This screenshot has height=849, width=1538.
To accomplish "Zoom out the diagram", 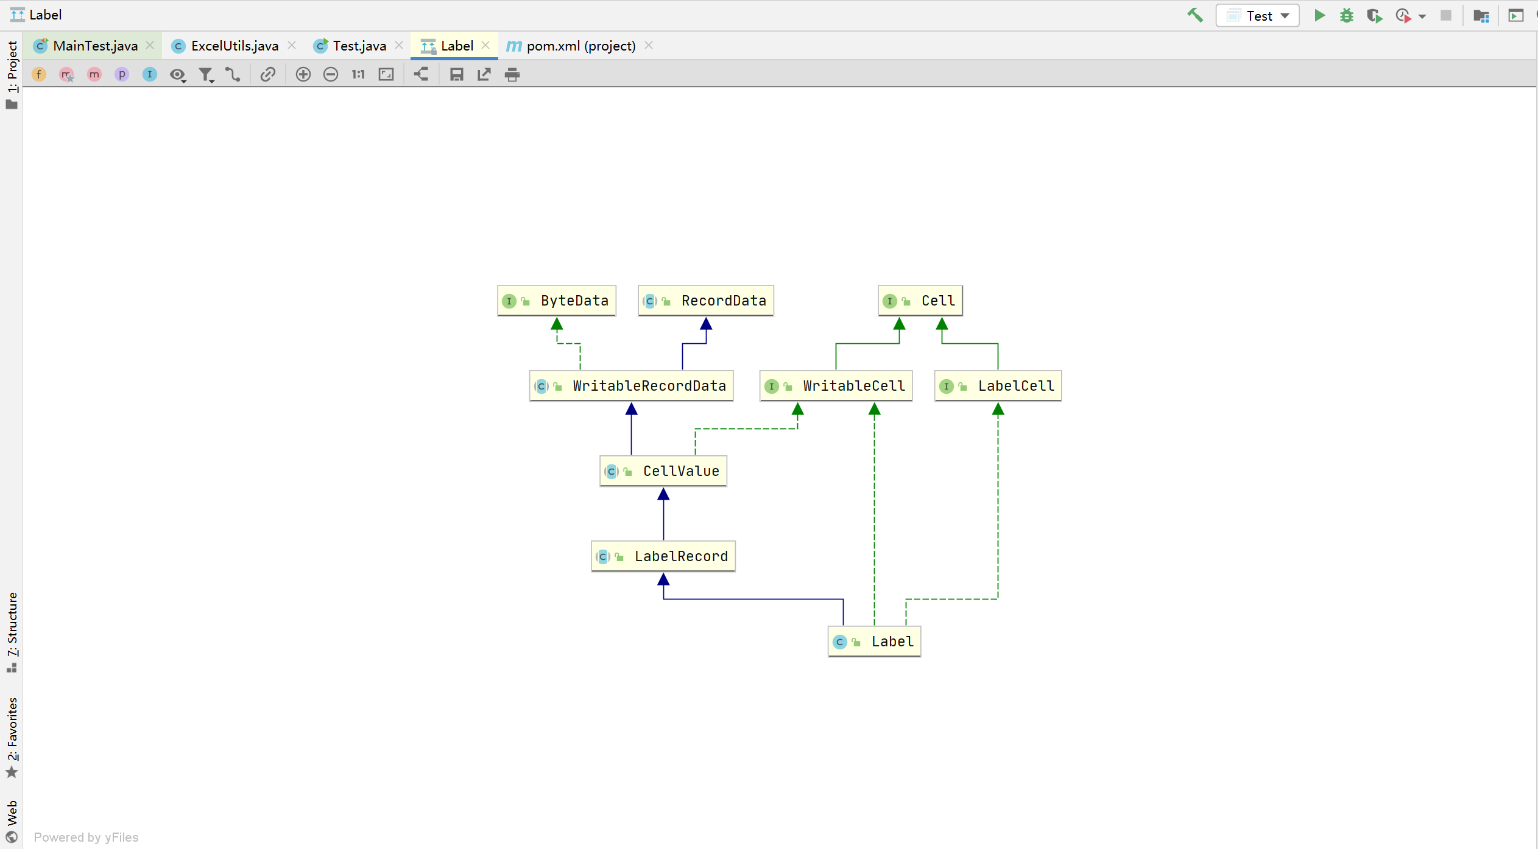I will coord(330,74).
